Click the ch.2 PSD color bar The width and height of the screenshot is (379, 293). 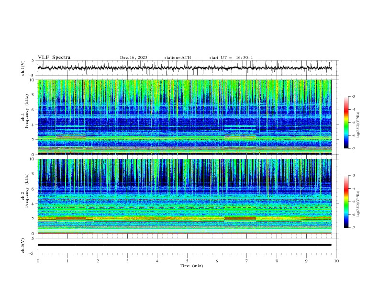coord(346,202)
